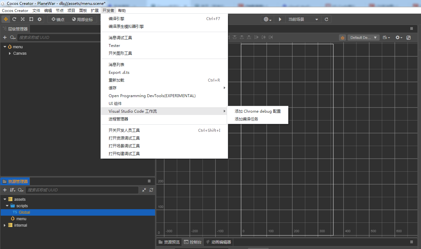The width and height of the screenshot is (421, 249).
Task: Click the refresh preview icon
Action: pyautogui.click(x=326, y=19)
